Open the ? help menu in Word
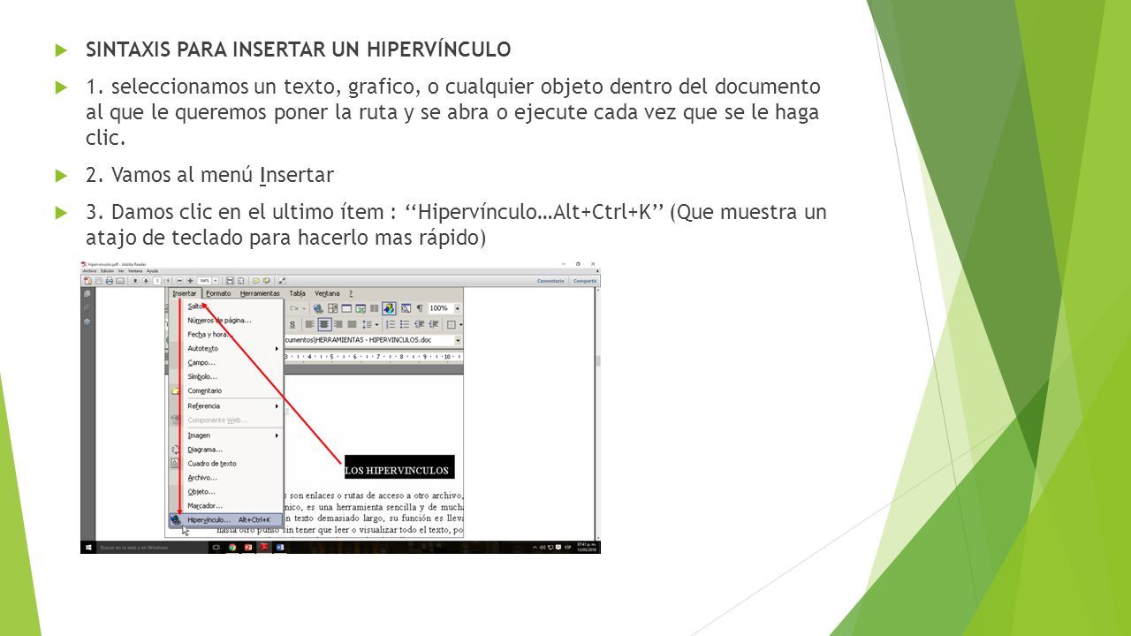The height and width of the screenshot is (636, 1131). [x=351, y=293]
